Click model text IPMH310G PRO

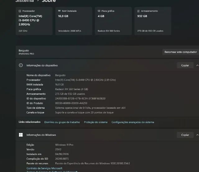[x=26, y=54]
